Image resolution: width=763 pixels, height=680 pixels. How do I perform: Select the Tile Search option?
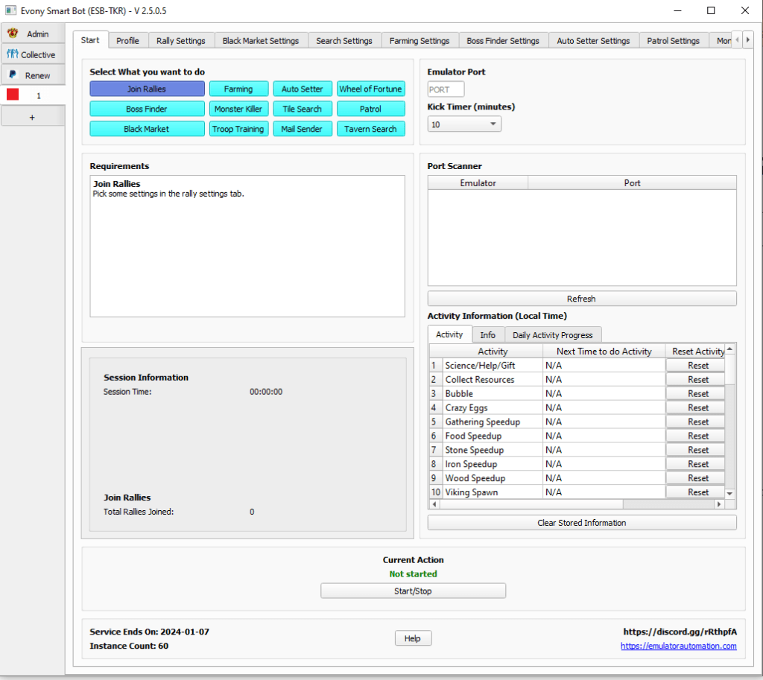click(303, 109)
